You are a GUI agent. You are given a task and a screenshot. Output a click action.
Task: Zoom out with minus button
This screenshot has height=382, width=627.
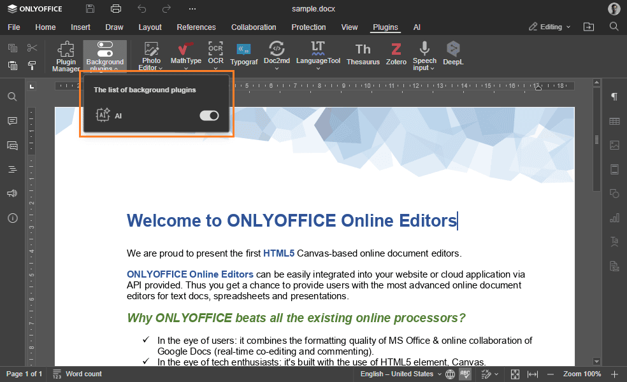click(x=551, y=374)
